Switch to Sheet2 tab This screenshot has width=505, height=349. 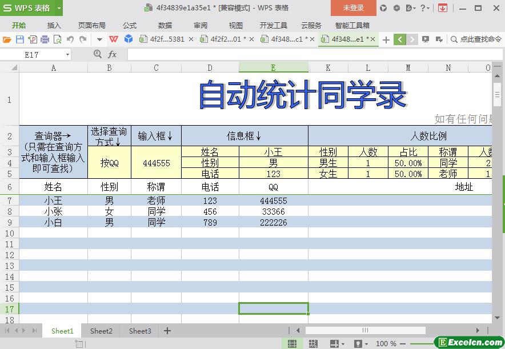pyautogui.click(x=101, y=331)
